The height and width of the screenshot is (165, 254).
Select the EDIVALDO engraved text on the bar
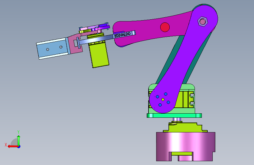click(122, 35)
